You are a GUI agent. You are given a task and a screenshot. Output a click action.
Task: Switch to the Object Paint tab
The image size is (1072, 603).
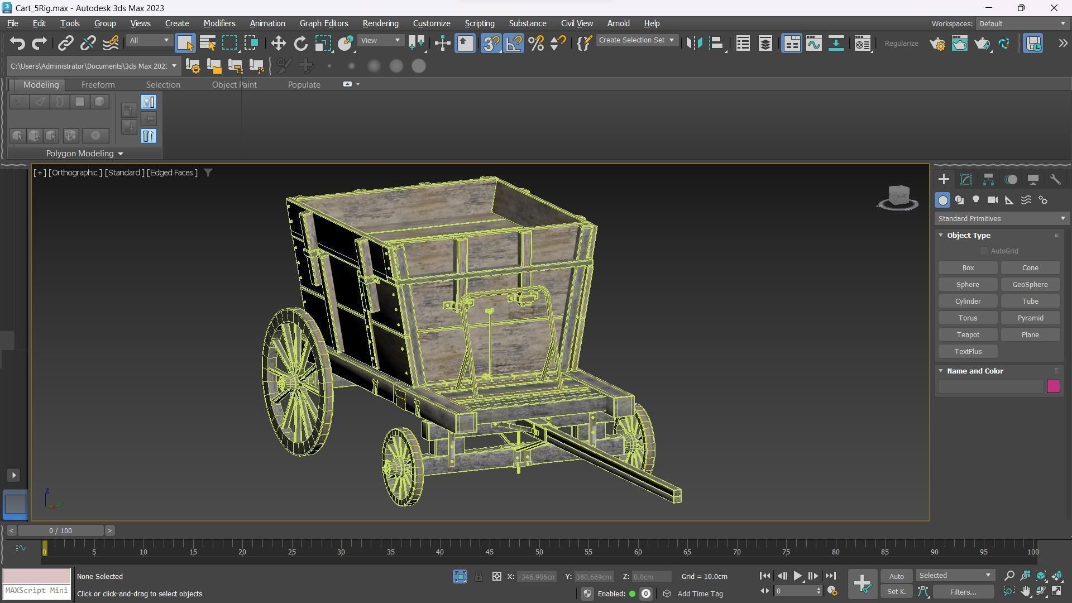click(234, 85)
